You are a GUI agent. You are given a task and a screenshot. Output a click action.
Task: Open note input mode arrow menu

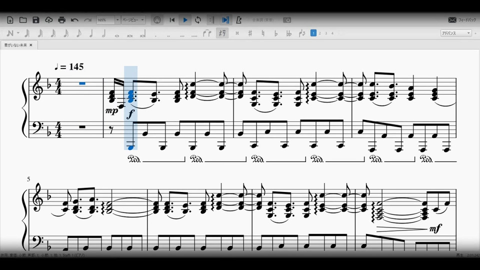(x=18, y=33)
